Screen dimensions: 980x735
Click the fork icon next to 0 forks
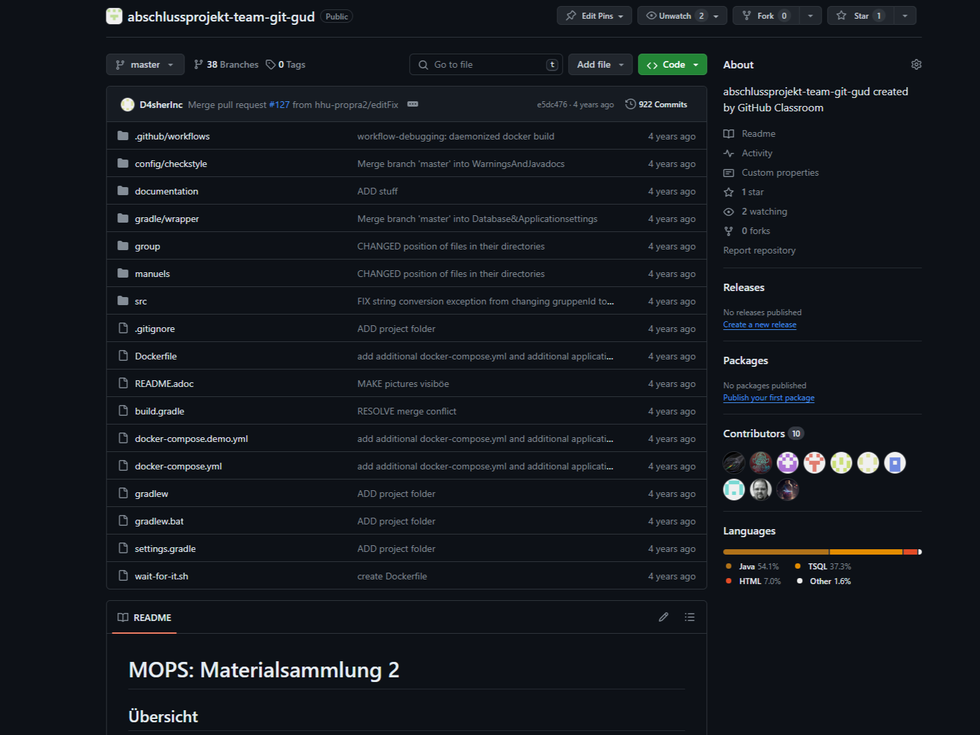coord(728,231)
